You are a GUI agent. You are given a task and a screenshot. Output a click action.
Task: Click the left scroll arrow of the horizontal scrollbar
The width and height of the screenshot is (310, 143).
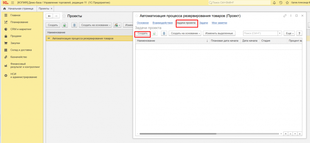point(137,134)
